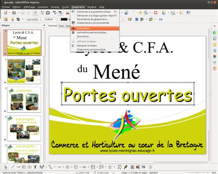Viewport: 218px width, 174px height.
Task: Open the arrow style dropdown arrow
Action: (x=23, y=19)
